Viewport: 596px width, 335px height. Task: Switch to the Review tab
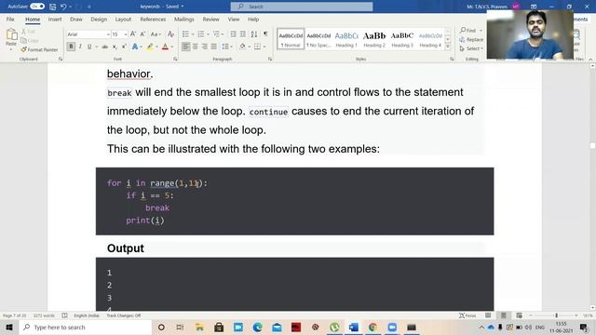click(x=210, y=19)
